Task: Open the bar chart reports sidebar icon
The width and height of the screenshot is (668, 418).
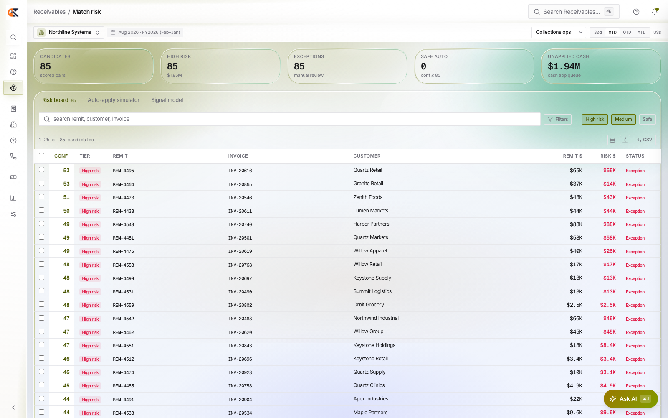Action: coord(13,198)
